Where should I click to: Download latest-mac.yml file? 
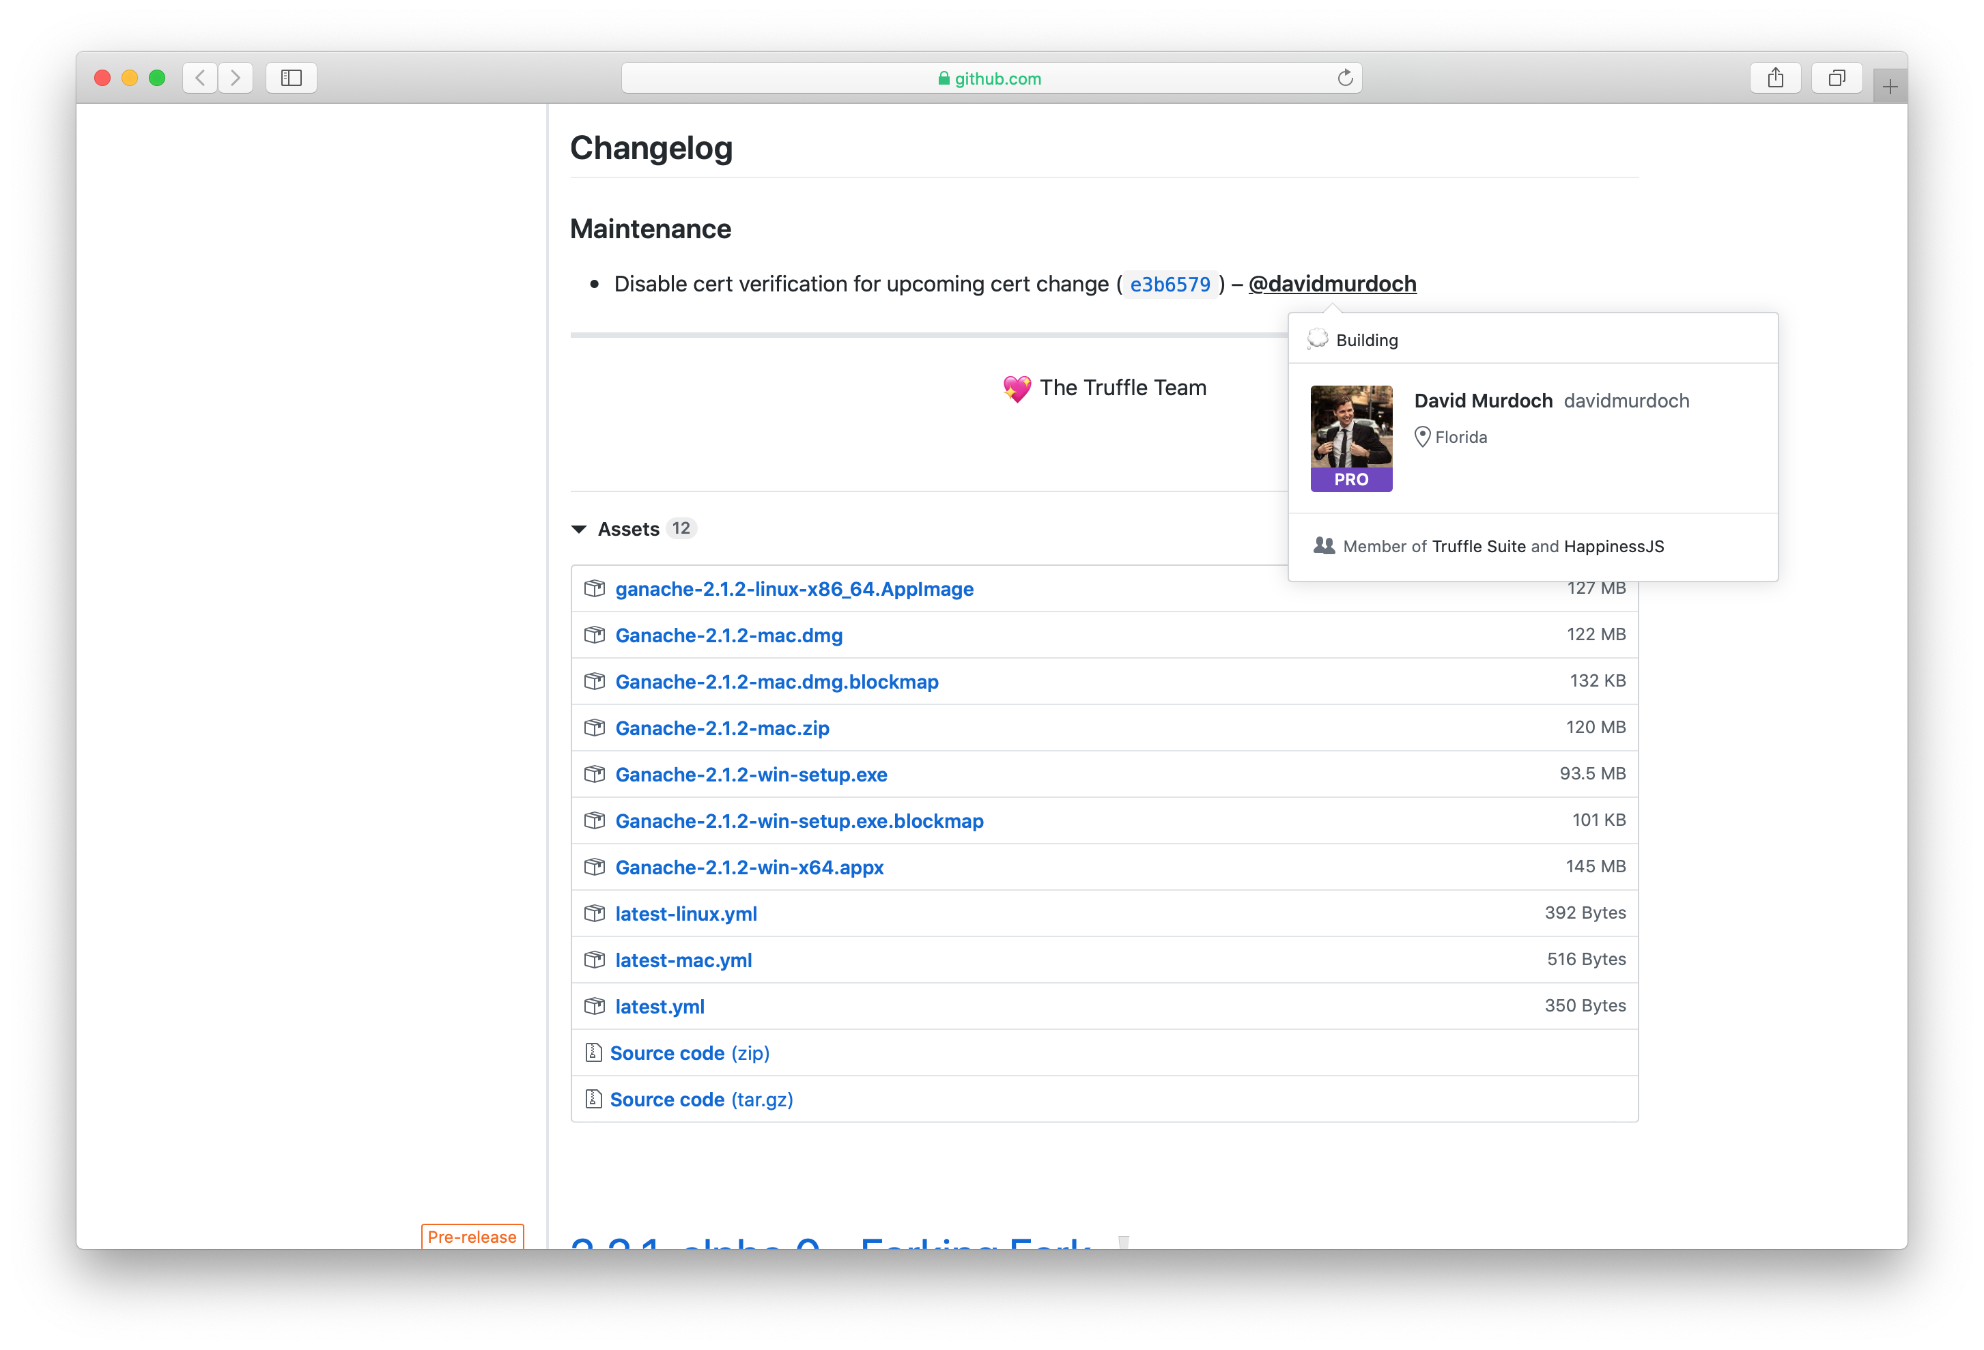[x=683, y=960]
